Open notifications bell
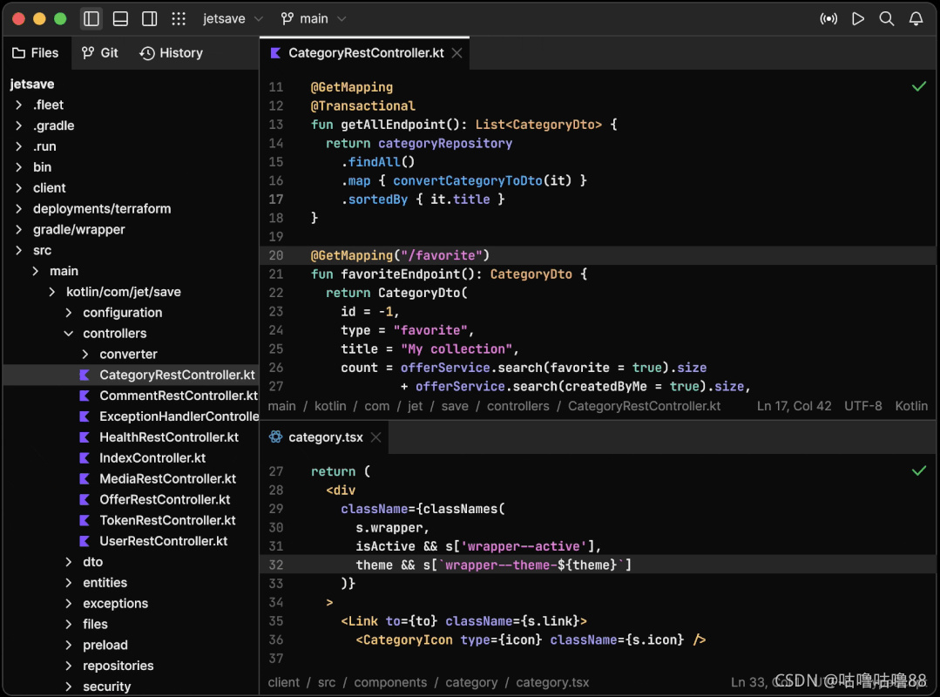The height and width of the screenshot is (697, 940). tap(916, 18)
